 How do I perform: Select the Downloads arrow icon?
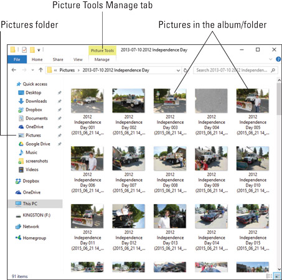pos(21,101)
